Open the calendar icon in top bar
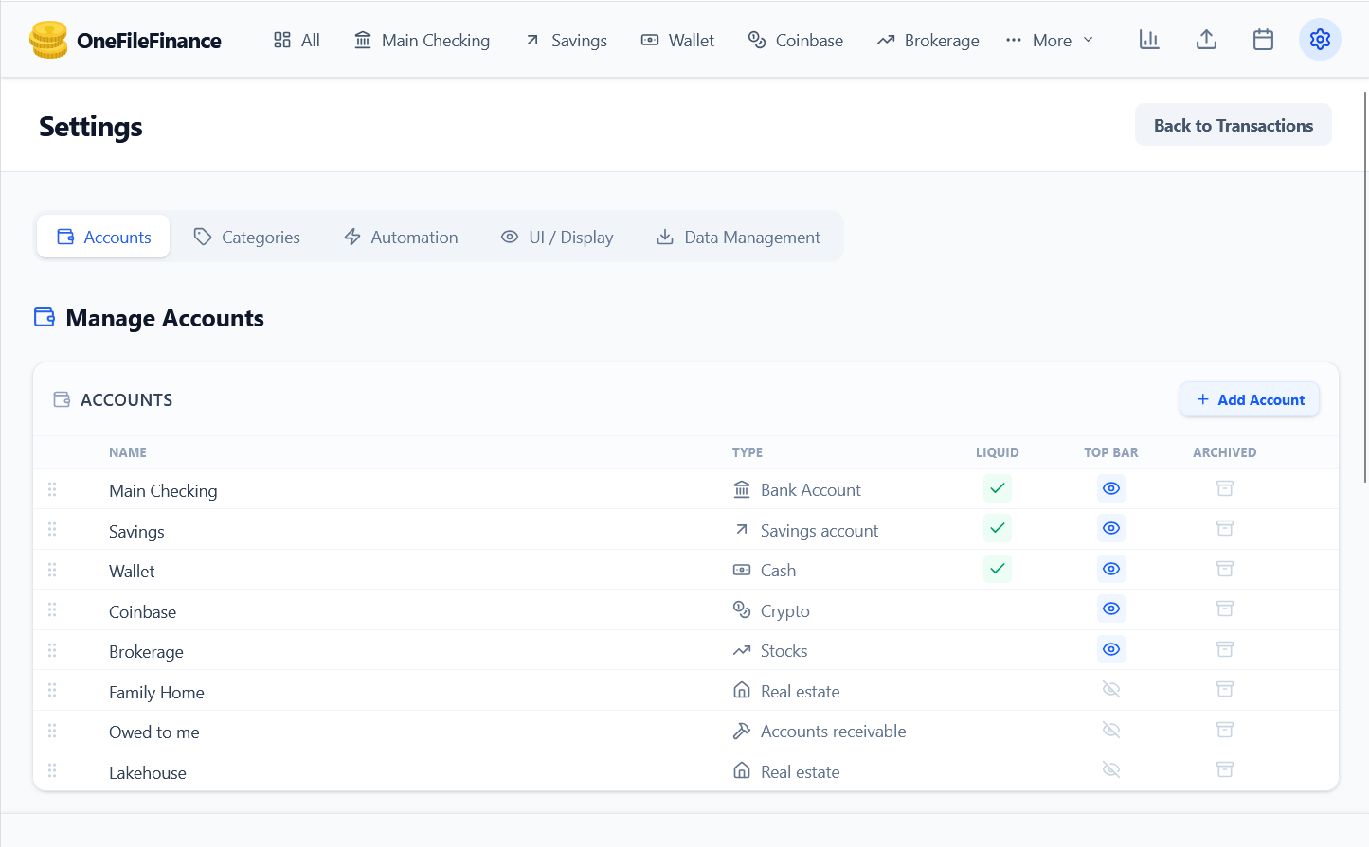Image resolution: width=1369 pixels, height=847 pixels. [1263, 39]
